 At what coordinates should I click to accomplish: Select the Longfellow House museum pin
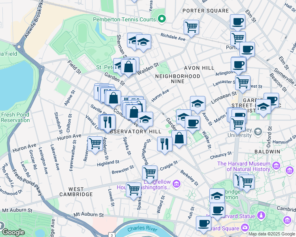coord(176,184)
